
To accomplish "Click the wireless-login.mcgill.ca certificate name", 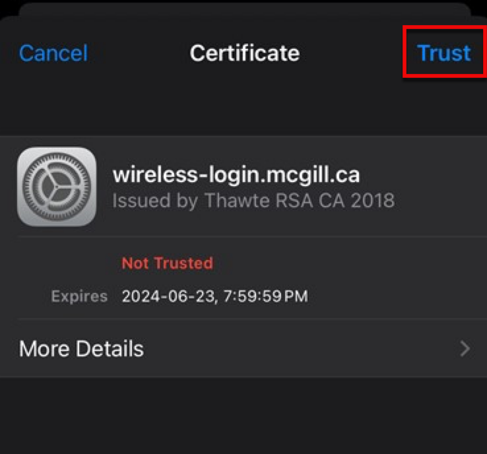I will (x=236, y=175).
